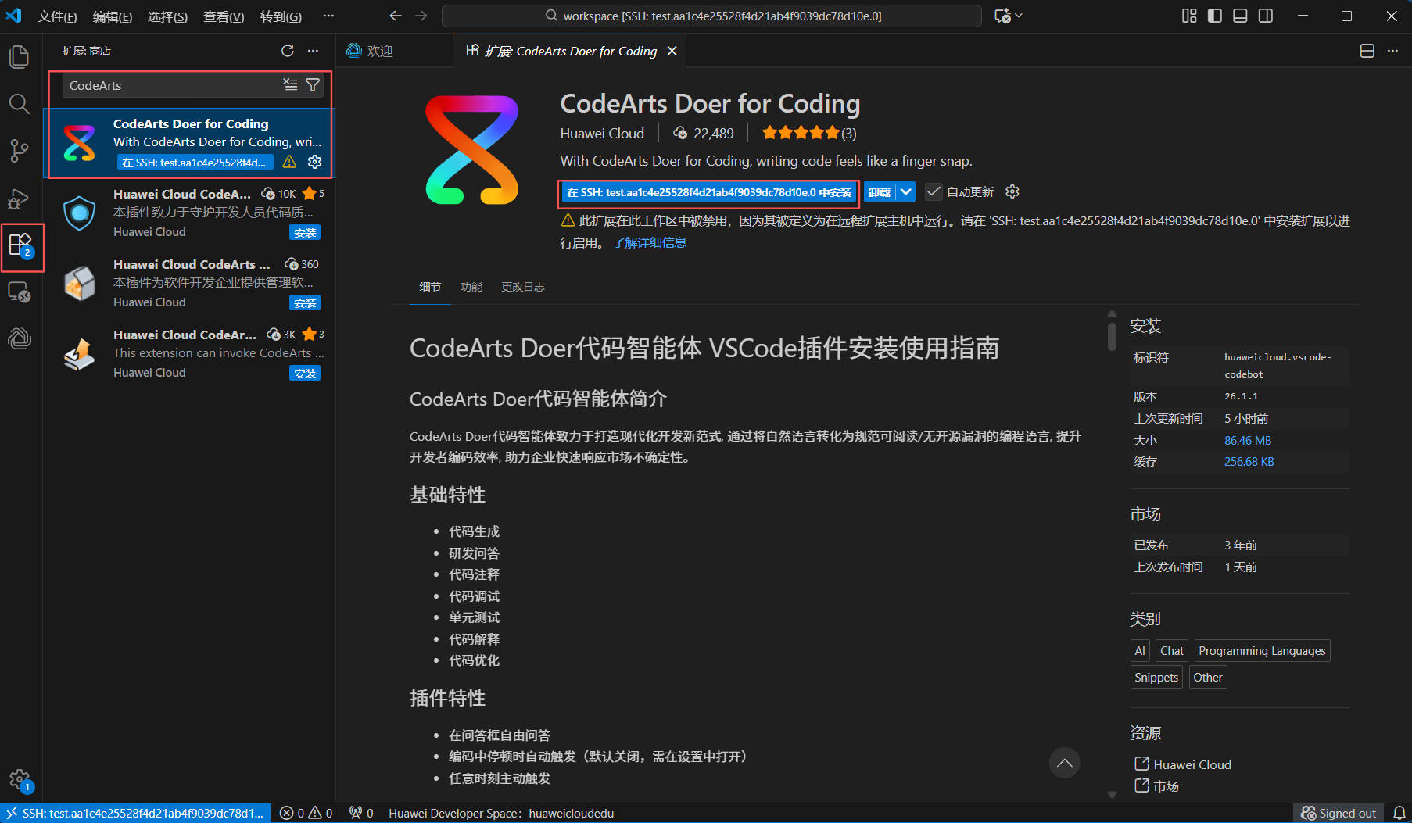The width and height of the screenshot is (1412, 823).
Task: Select the Programming Languages category tag
Action: coord(1262,651)
